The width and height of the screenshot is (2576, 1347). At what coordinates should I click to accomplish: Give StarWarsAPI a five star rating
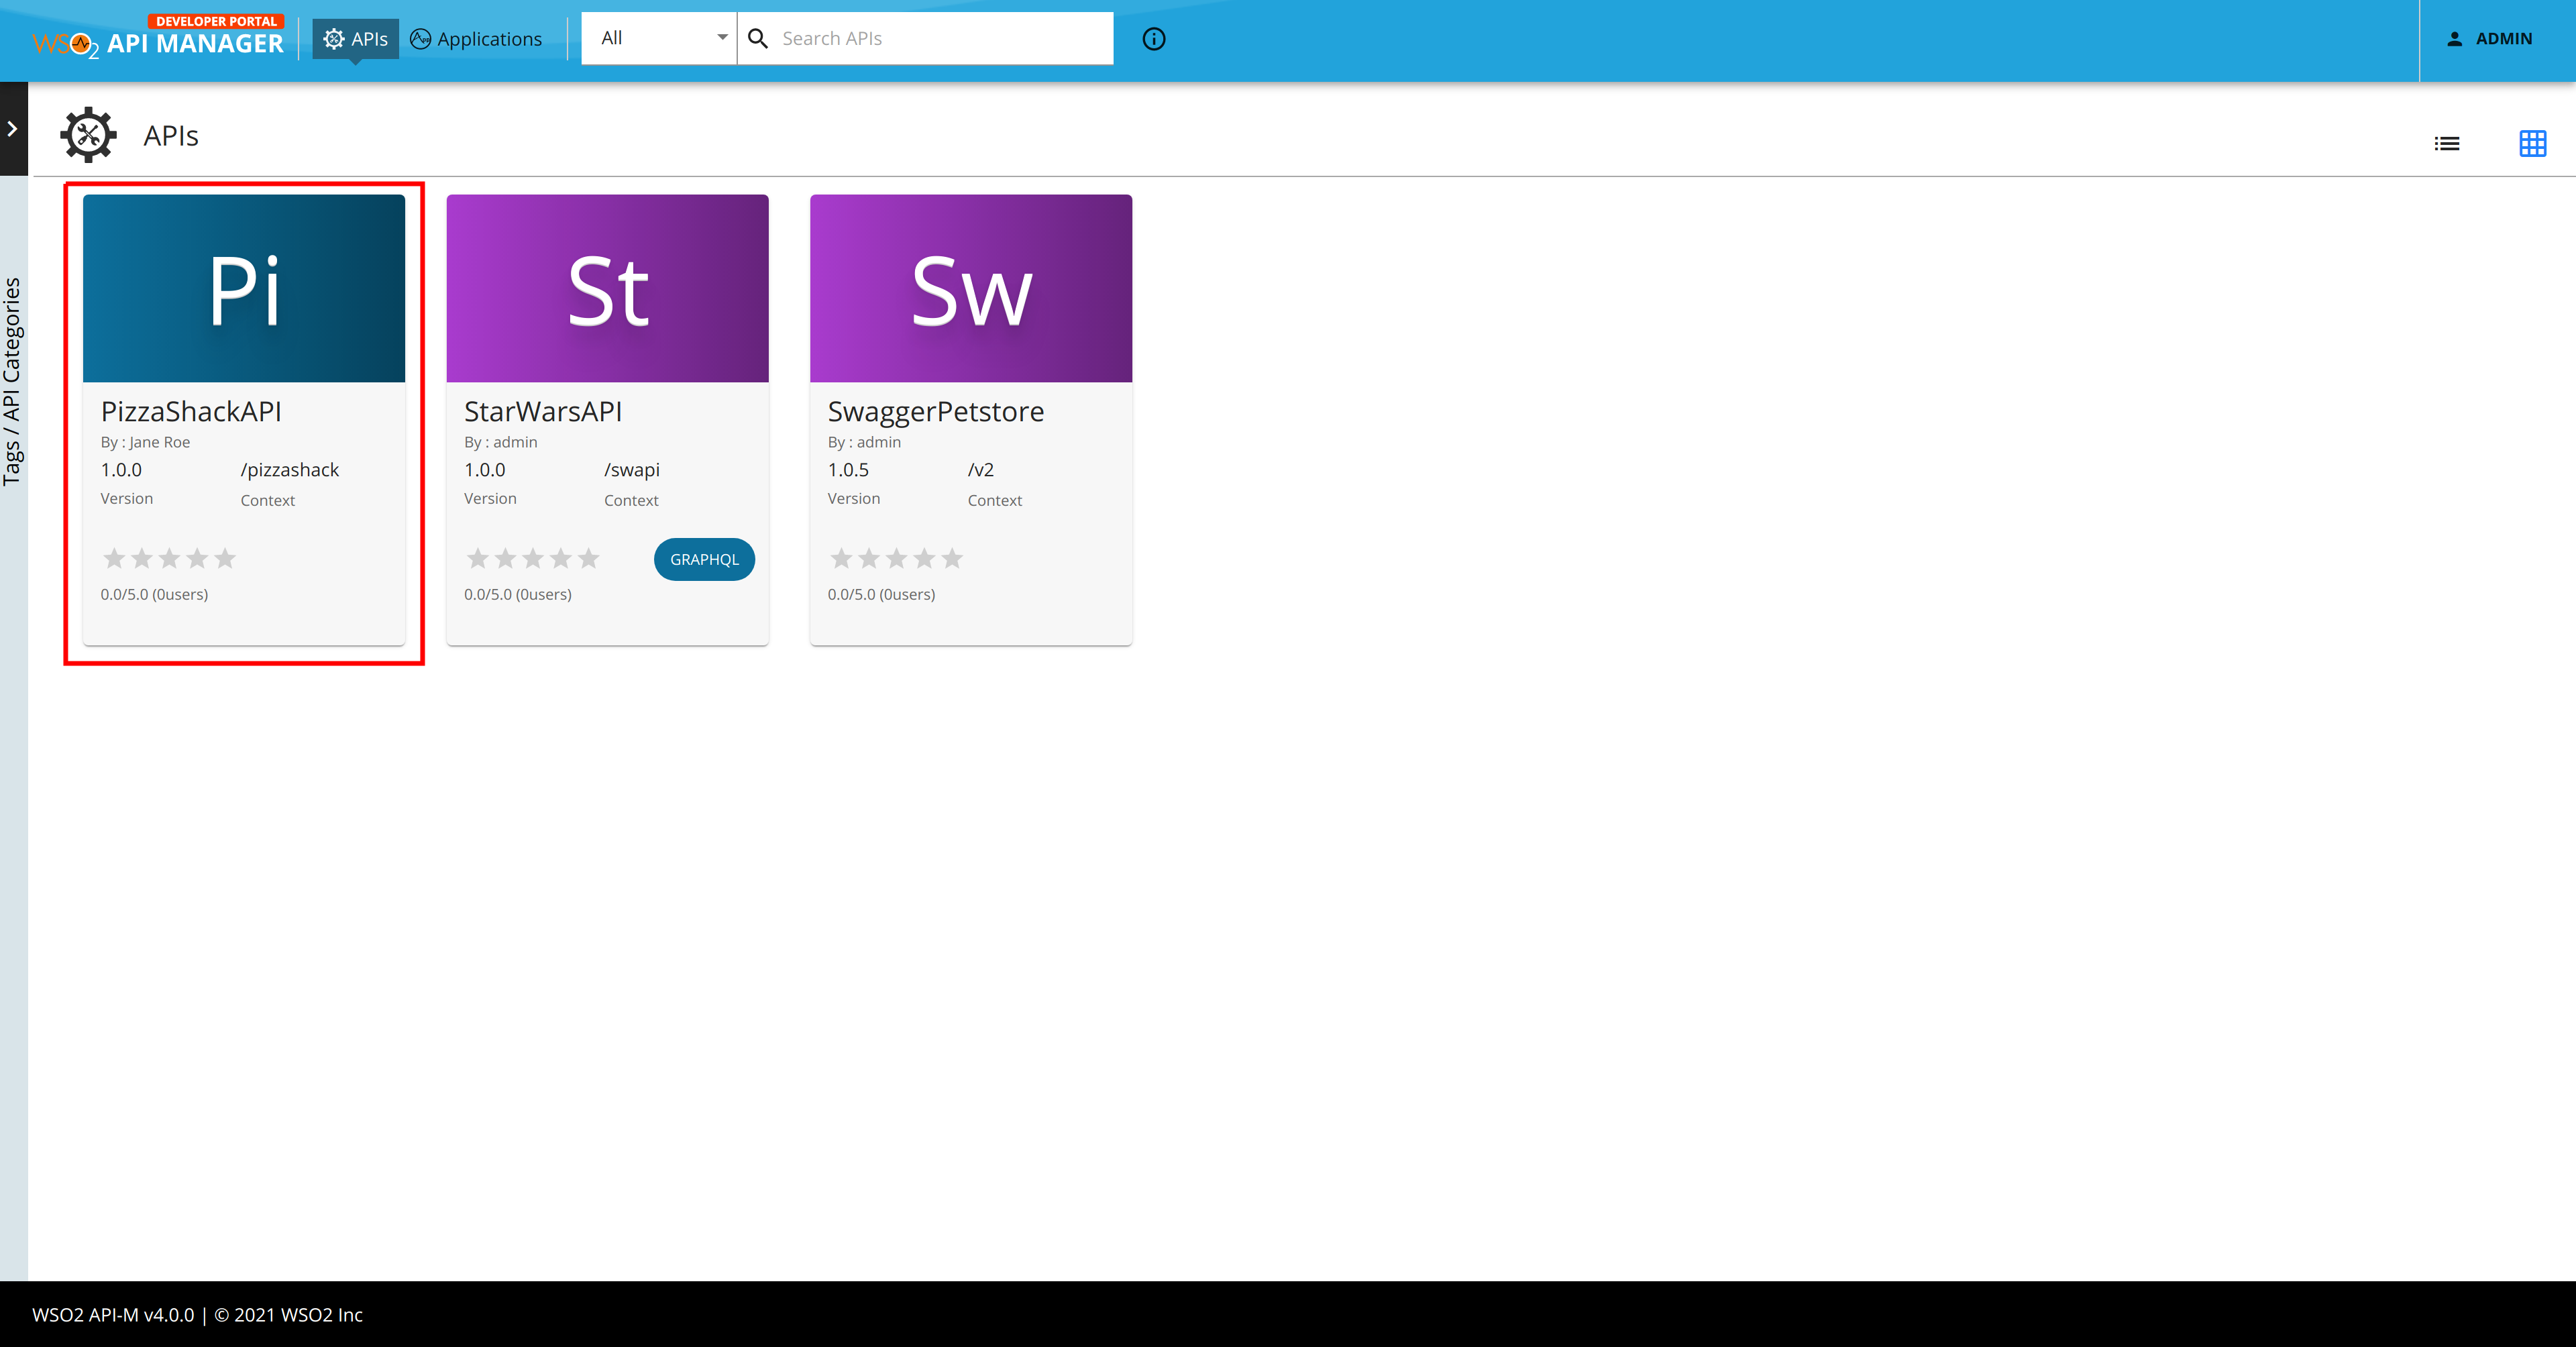coord(587,558)
